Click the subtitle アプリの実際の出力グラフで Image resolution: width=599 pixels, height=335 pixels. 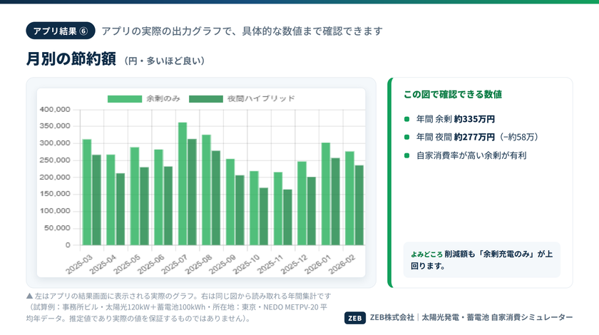click(x=242, y=31)
